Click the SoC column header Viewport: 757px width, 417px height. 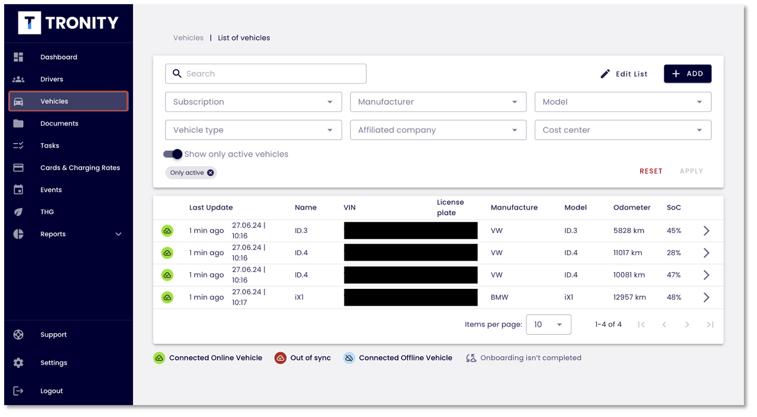(x=674, y=208)
